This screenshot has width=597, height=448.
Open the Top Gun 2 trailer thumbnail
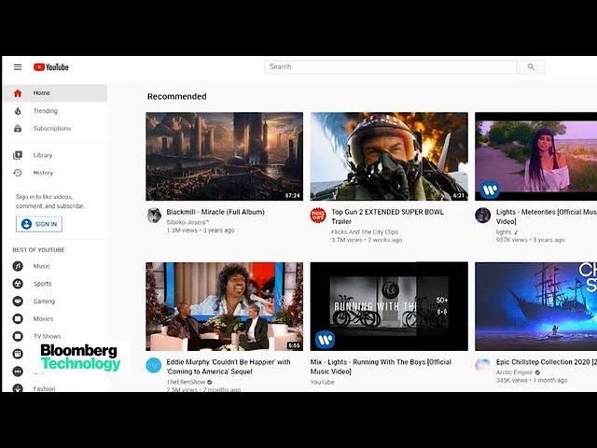point(389,156)
